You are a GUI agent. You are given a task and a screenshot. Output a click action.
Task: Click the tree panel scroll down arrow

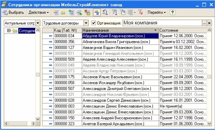pos(38,119)
